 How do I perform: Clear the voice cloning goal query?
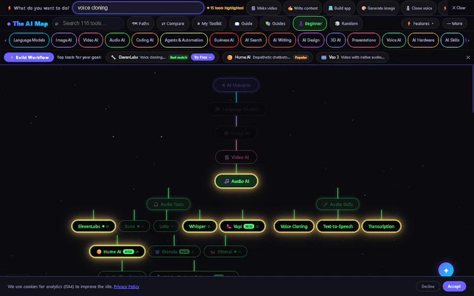coord(459,8)
